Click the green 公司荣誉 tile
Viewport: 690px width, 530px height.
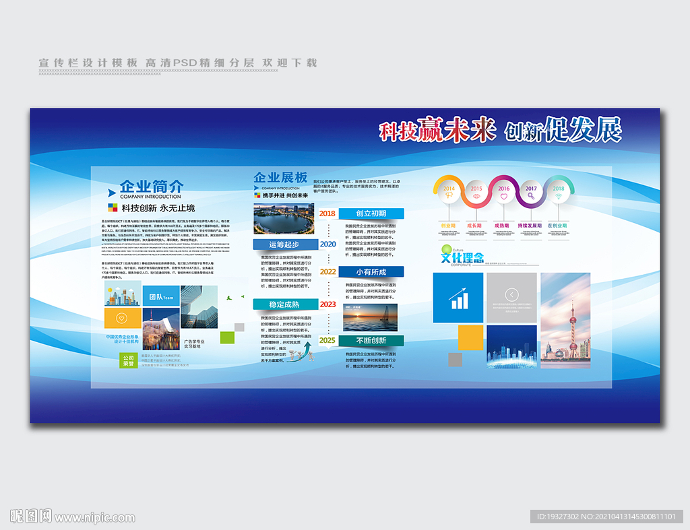click(128, 361)
